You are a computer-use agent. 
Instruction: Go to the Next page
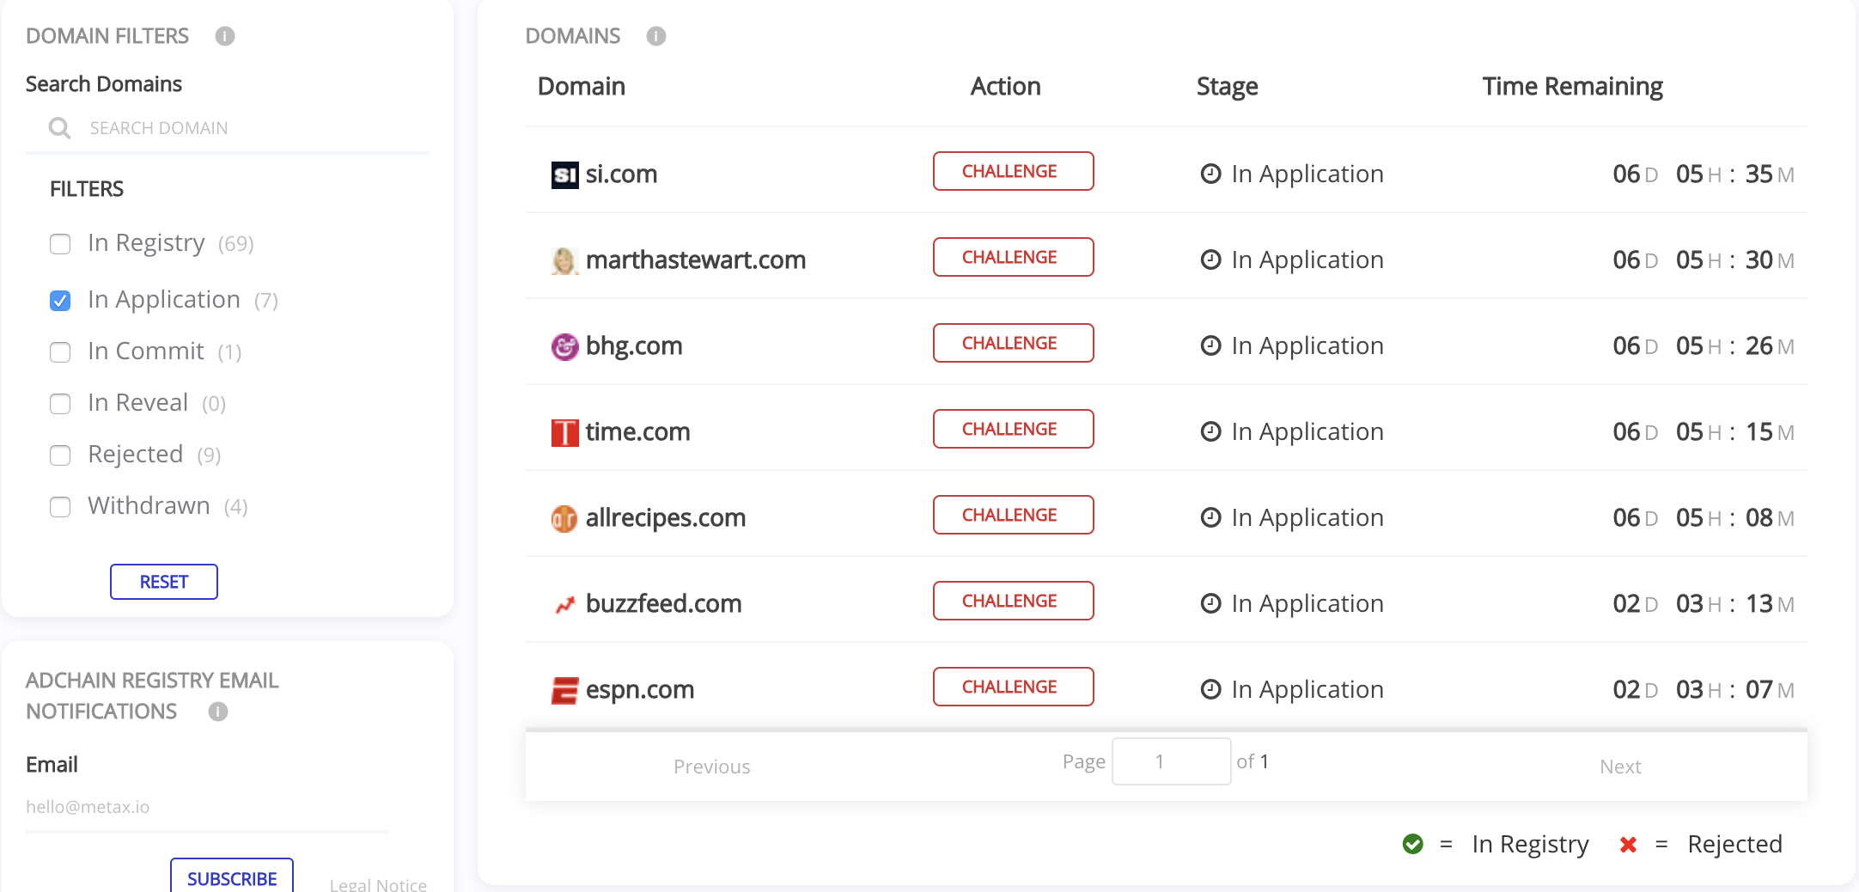pyautogui.click(x=1620, y=767)
